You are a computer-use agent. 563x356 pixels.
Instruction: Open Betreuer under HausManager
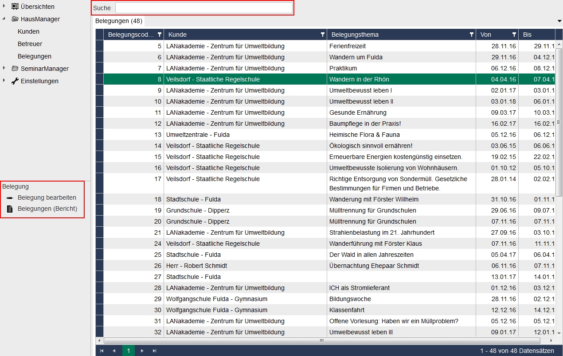[30, 44]
